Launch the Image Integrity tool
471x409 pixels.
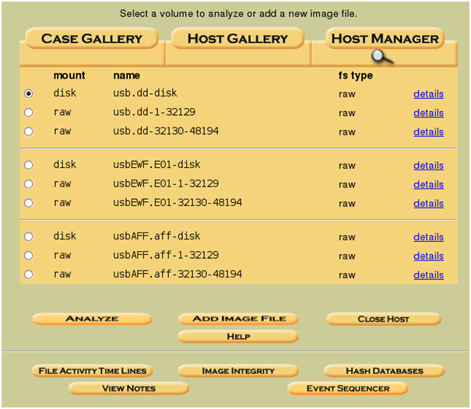tap(238, 371)
